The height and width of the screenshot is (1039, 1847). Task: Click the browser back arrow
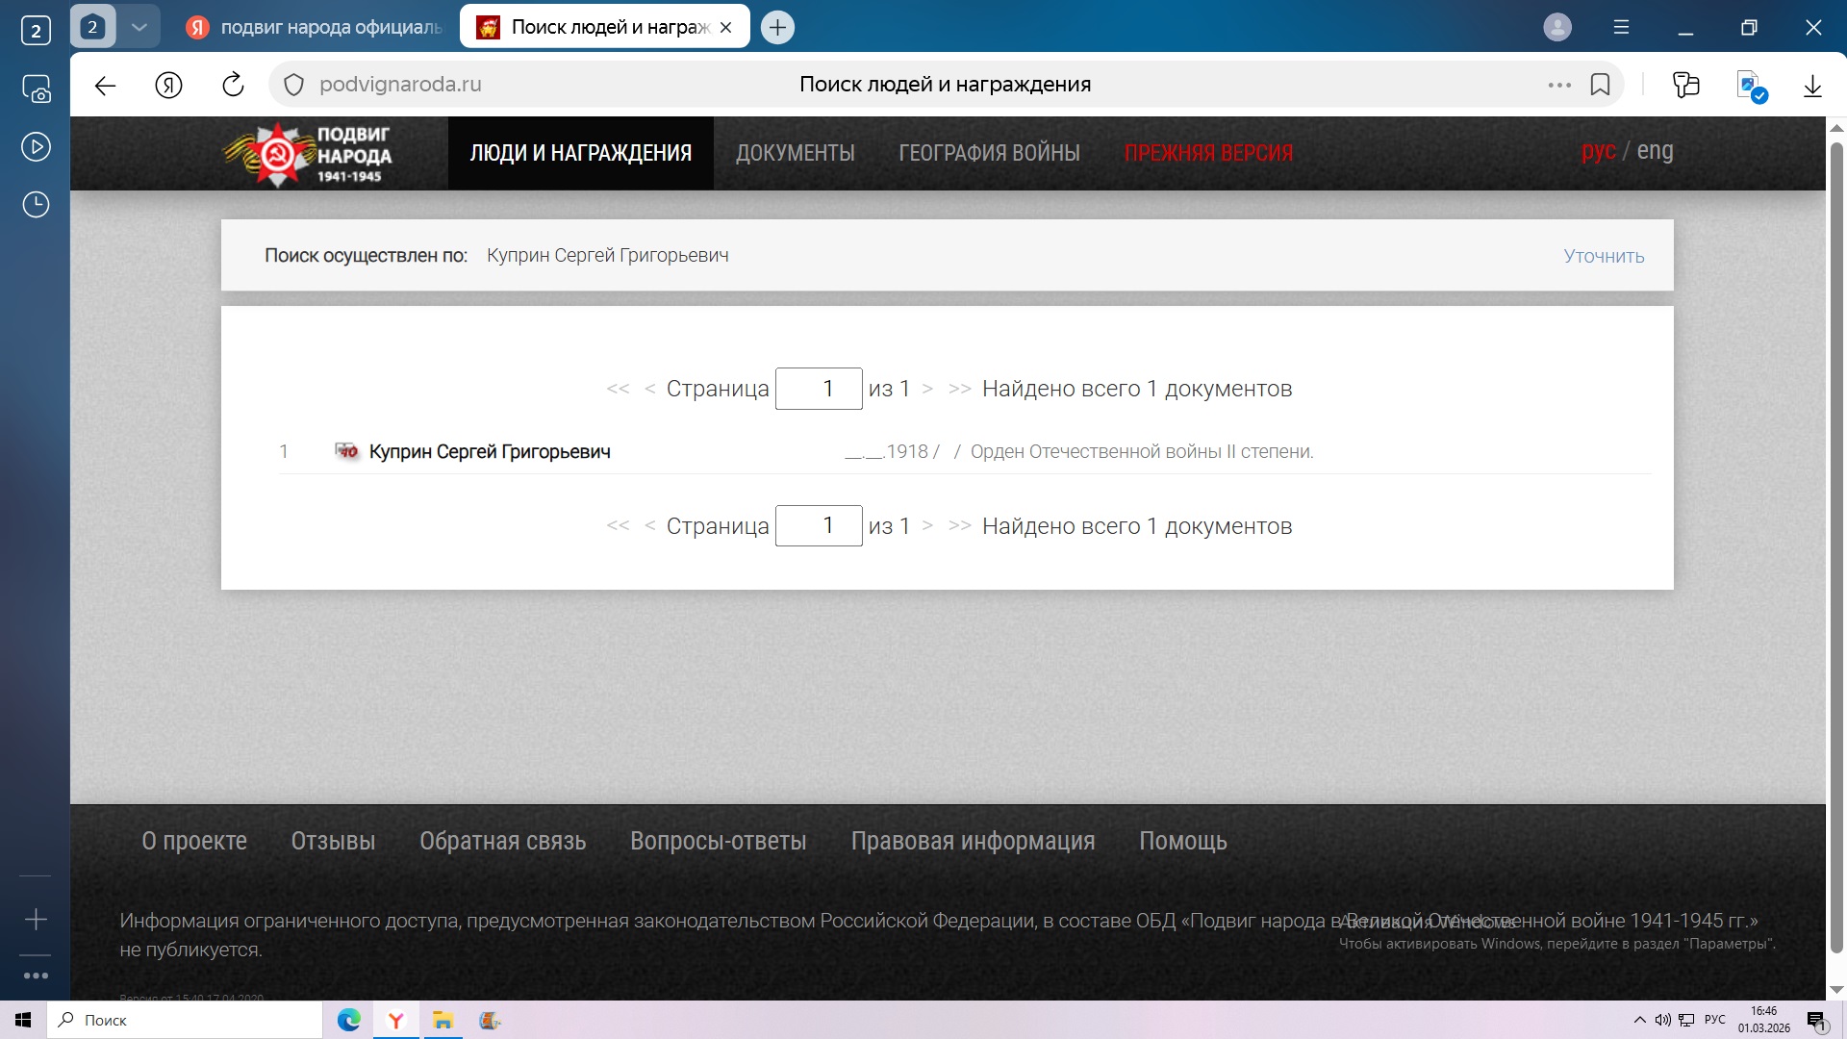point(105,86)
